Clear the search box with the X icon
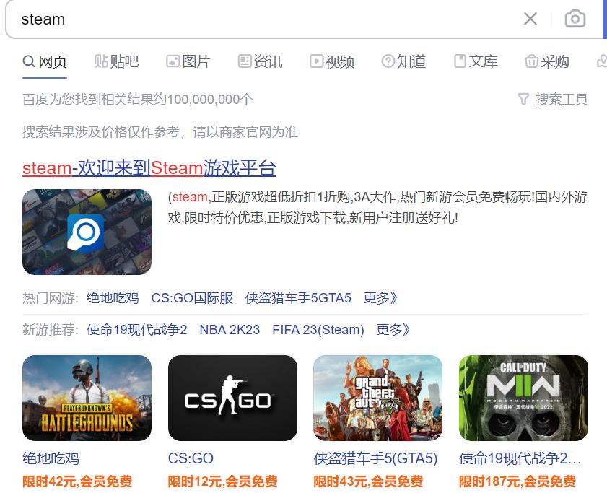 (x=530, y=19)
